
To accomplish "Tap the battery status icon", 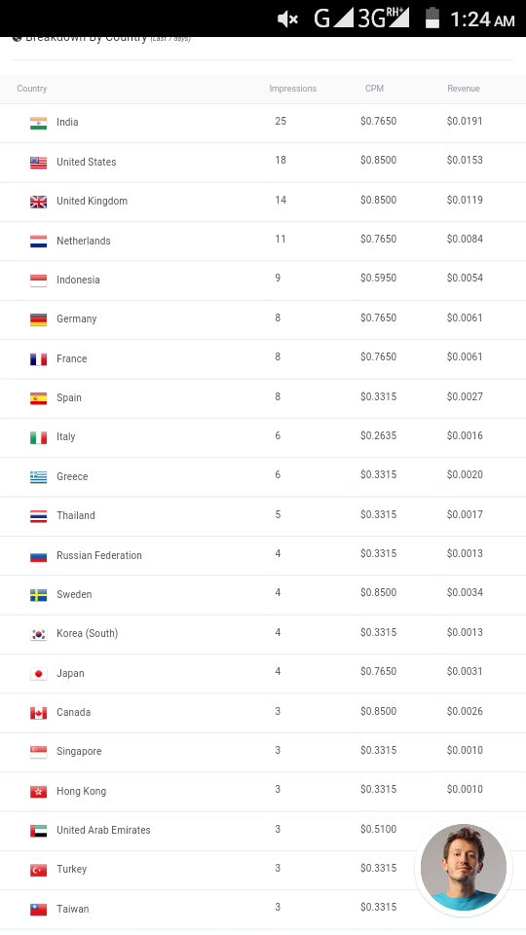I will [x=432, y=18].
